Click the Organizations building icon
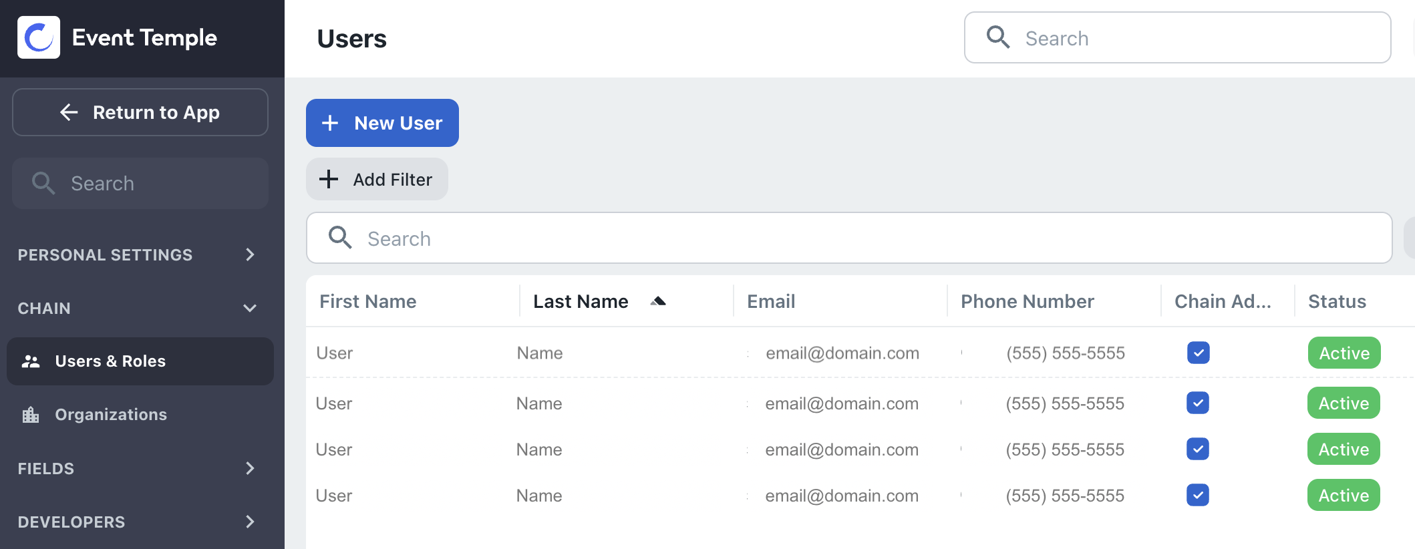The height and width of the screenshot is (549, 1415). (31, 415)
